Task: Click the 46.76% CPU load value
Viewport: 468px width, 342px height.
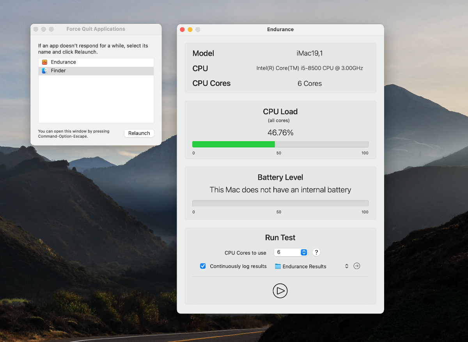Action: [x=280, y=133]
